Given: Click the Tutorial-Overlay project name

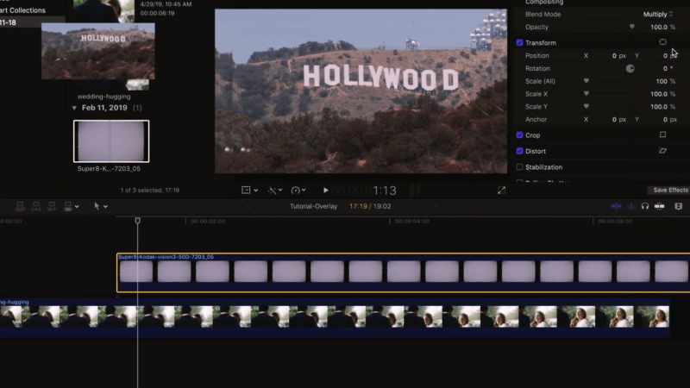Looking at the screenshot, I should [313, 206].
